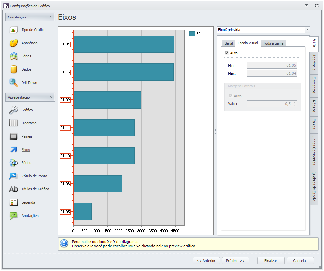Click the Séries1 legend text
Viewport: 324px width, 271px height.
pyautogui.click(x=202, y=34)
